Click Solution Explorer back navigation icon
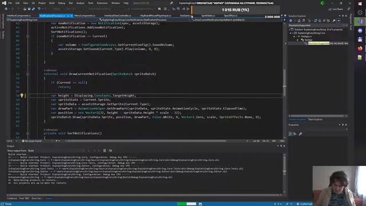The height and width of the screenshot is (206, 366). pyautogui.click(x=291, y=21)
